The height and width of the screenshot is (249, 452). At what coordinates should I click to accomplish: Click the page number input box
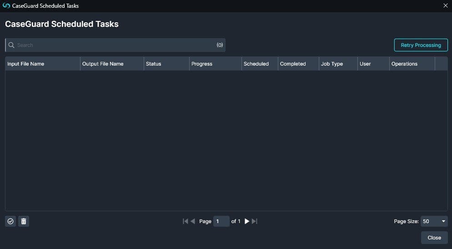point(221,221)
